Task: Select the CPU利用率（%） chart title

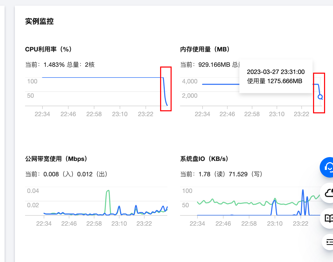Action: coord(49,49)
